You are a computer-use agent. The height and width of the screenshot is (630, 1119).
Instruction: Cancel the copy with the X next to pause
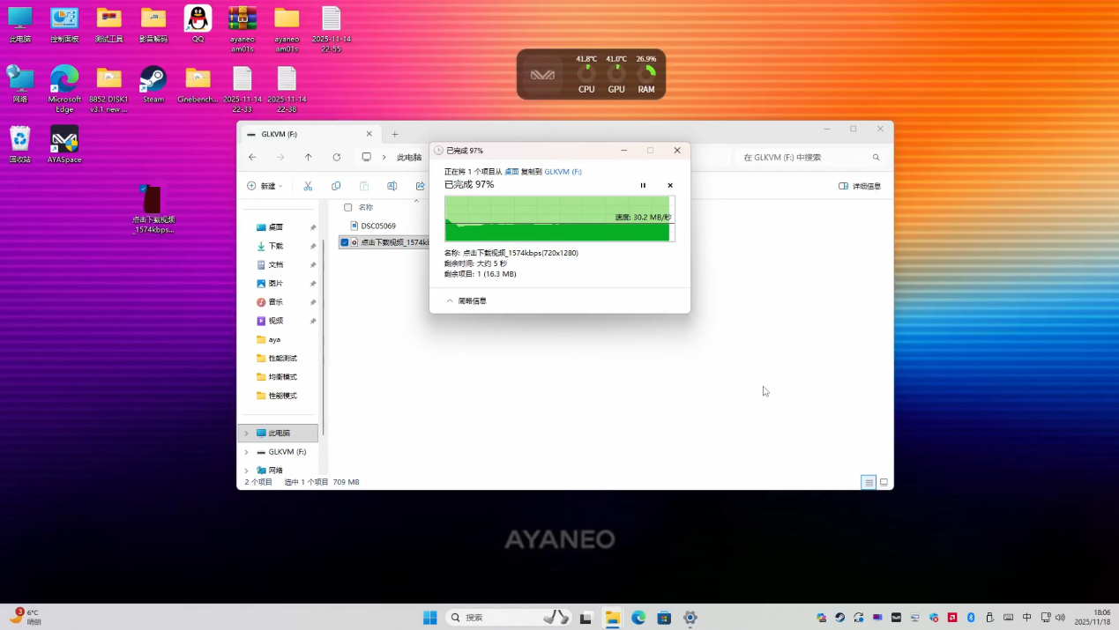coord(670,185)
